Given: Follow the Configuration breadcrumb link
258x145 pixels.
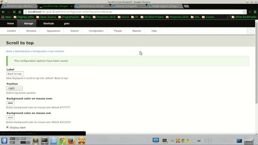Looking at the screenshot, I should (40, 51).
